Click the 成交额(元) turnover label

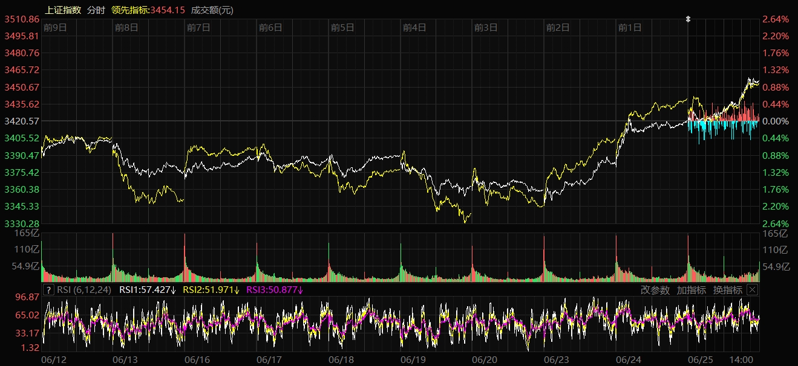point(212,10)
